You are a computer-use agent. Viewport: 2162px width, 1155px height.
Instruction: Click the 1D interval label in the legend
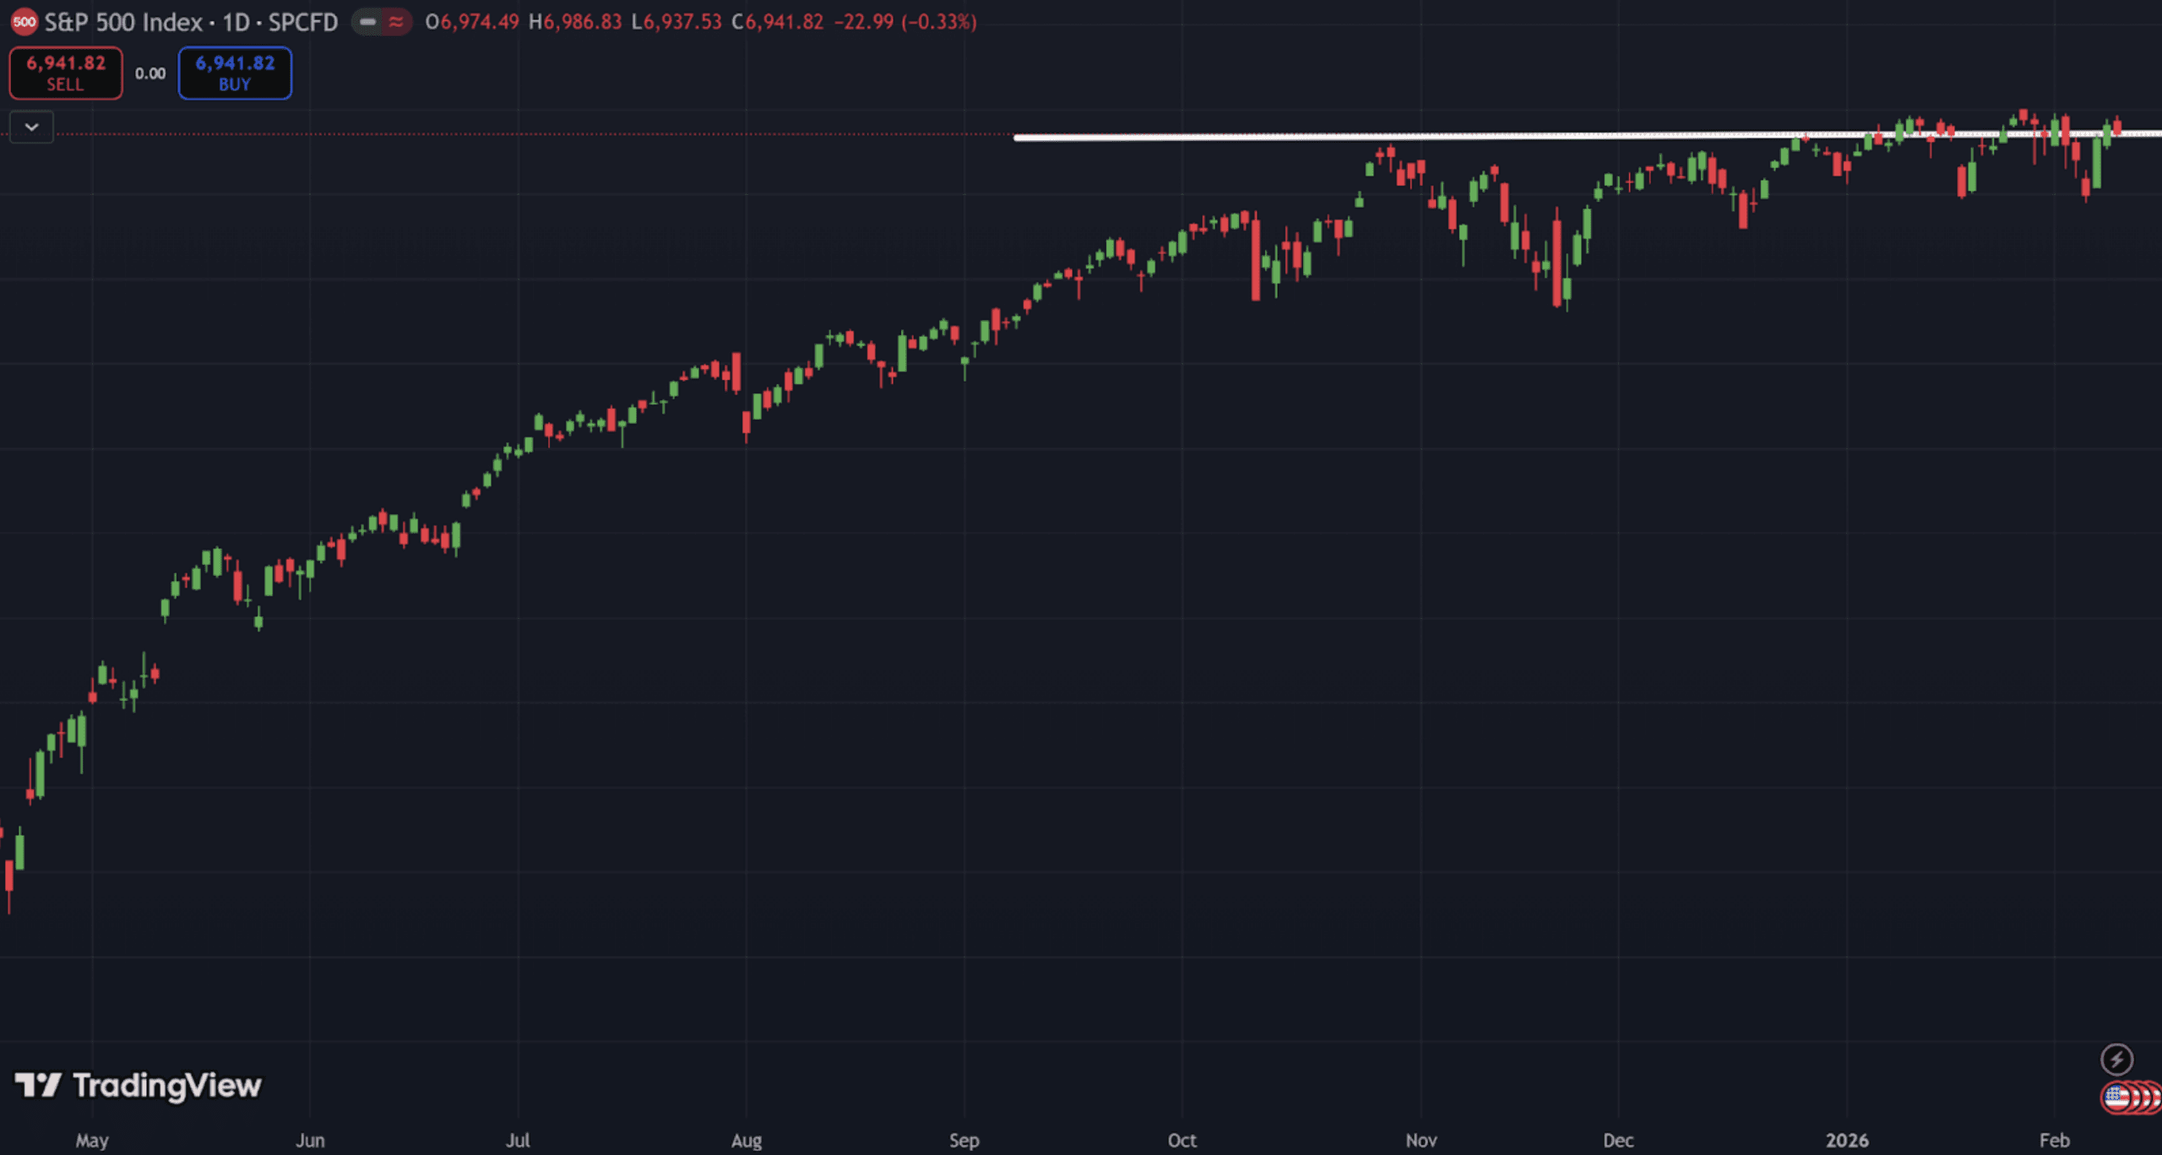coord(236,22)
